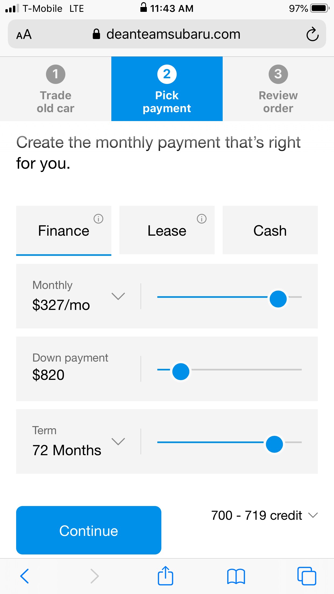Click the Down payment slider handle
This screenshot has width=334, height=594.
pyautogui.click(x=181, y=372)
